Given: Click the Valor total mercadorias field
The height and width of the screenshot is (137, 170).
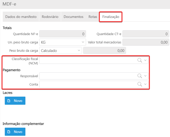Looking at the screenshot, I should click(146, 42).
